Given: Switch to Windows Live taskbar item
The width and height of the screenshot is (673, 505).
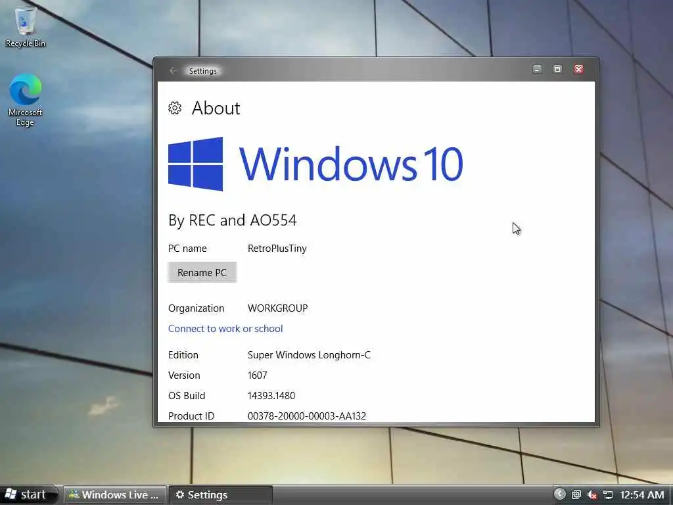Looking at the screenshot, I should 114,494.
